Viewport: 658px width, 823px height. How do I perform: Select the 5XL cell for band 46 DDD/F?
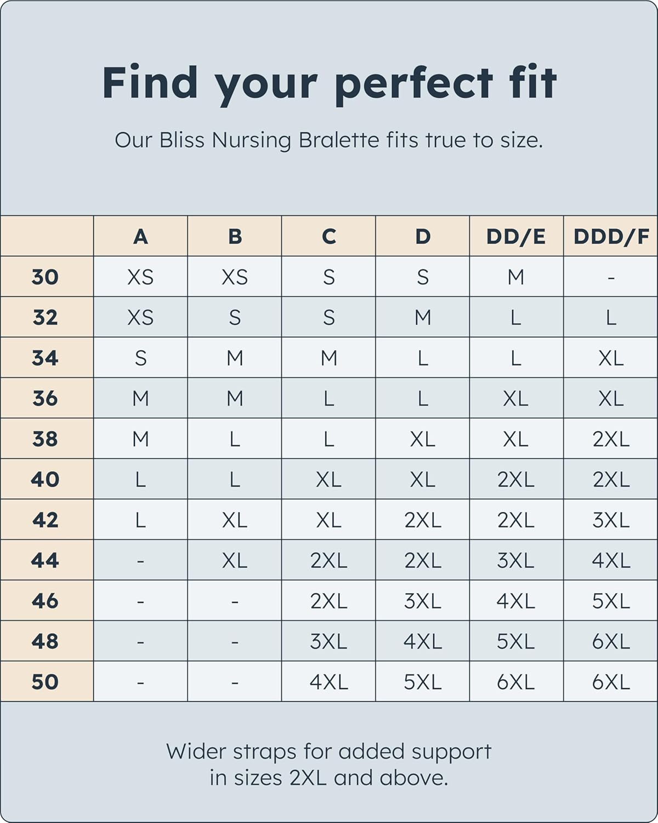point(611,601)
